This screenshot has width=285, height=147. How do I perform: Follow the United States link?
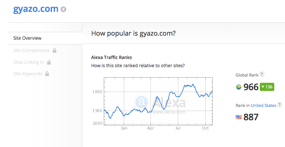[x=264, y=105]
